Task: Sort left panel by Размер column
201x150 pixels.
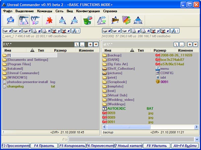Action: pyautogui.click(x=60, y=50)
